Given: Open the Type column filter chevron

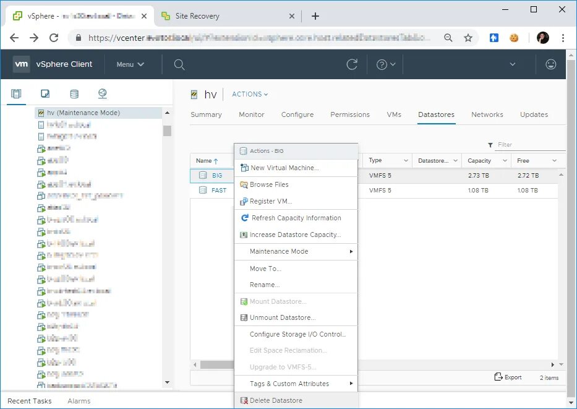Looking at the screenshot, I should [x=406, y=160].
